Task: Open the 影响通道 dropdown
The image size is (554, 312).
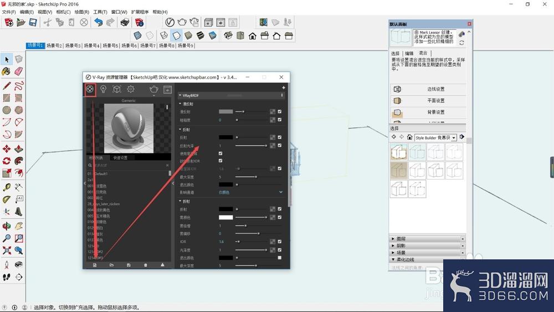Action: [x=250, y=192]
